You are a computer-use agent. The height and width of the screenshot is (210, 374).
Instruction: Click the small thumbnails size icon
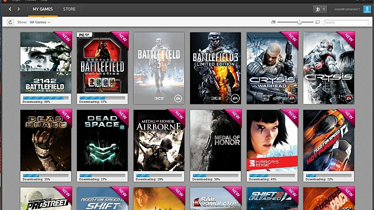pos(273,22)
